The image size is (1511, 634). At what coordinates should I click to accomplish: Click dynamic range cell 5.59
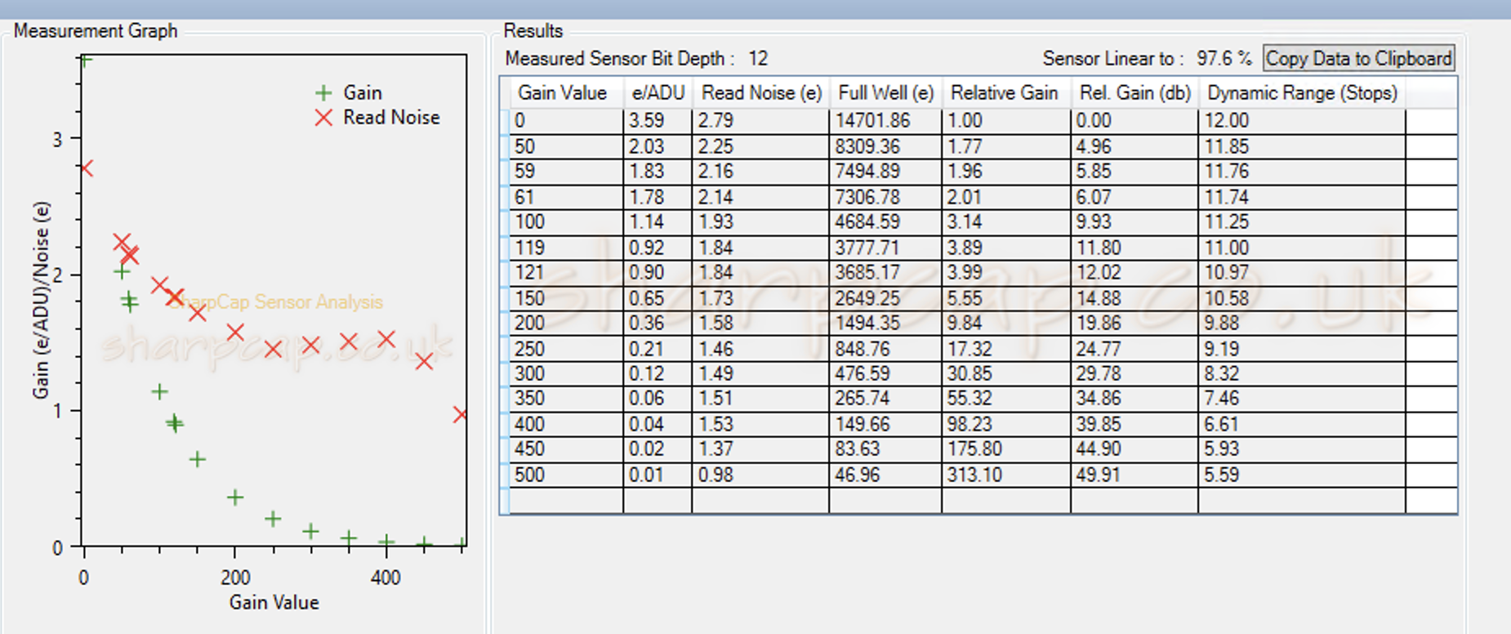tap(1302, 475)
